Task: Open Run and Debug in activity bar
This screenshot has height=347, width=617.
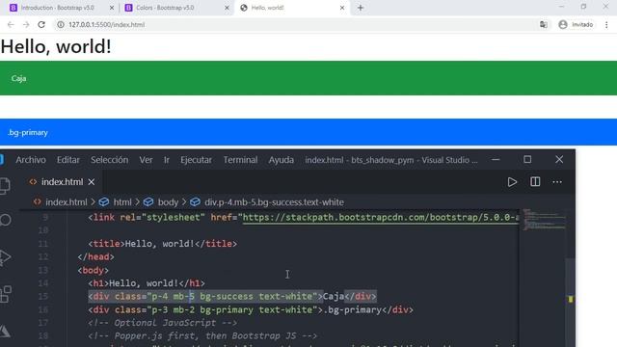Action: [x=5, y=257]
